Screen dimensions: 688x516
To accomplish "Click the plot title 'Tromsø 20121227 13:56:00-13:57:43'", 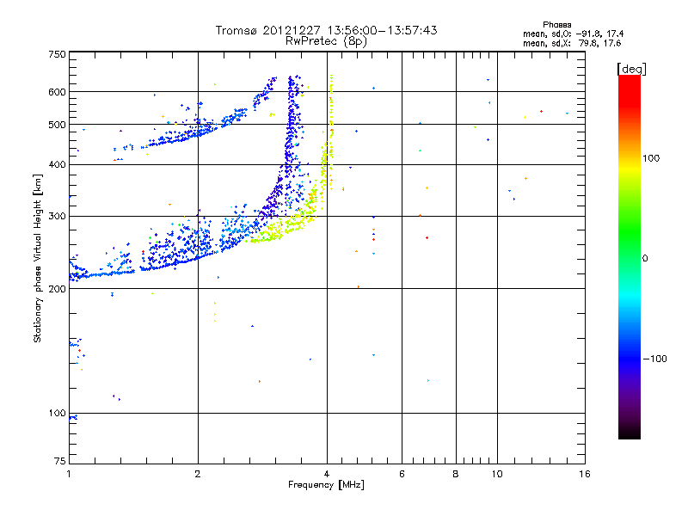I will click(326, 30).
